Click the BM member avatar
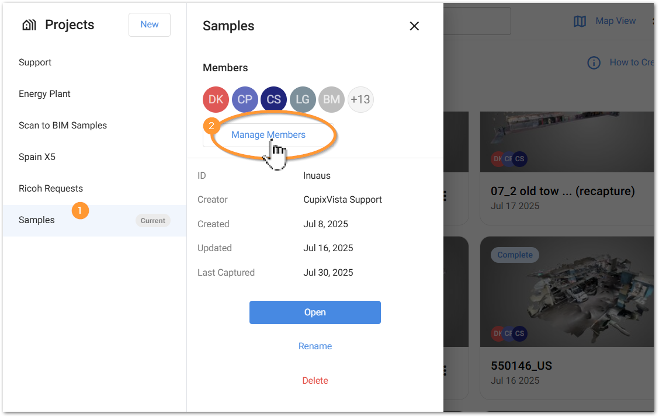The image size is (659, 417). point(331,99)
